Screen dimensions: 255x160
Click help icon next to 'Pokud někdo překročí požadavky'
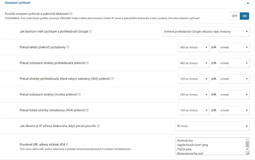click(68, 47)
